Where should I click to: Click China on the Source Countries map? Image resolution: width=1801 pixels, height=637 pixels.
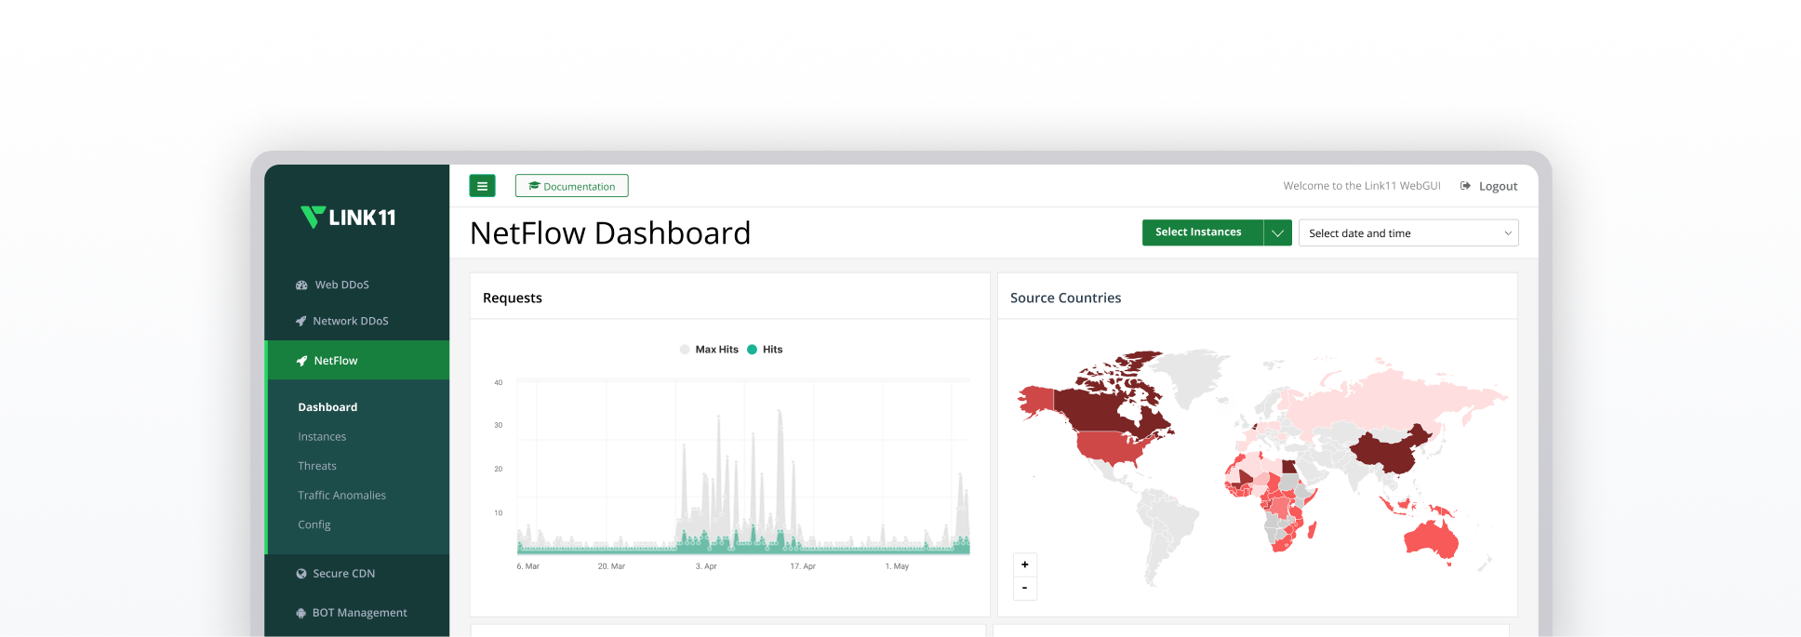coord(1389,451)
